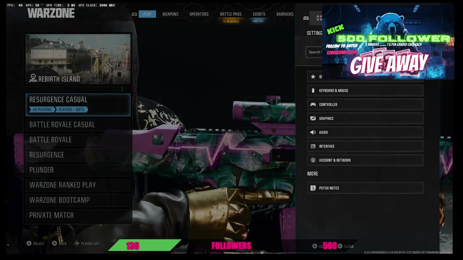Viewport: 463px width, 260px height.
Task: Click the pink 'FOLLOWERS' overlay text
Action: [231, 246]
